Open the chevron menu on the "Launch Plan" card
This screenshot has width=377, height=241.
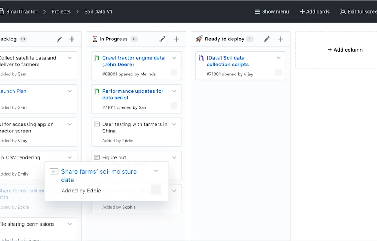[70, 91]
